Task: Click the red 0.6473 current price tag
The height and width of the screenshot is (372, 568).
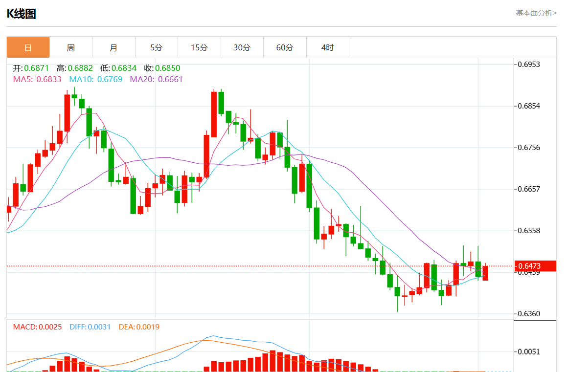Action: pos(535,266)
